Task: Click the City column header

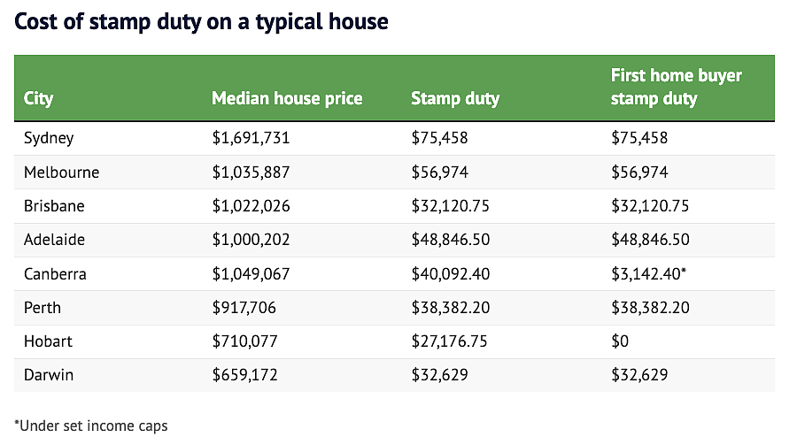Action: tap(38, 98)
